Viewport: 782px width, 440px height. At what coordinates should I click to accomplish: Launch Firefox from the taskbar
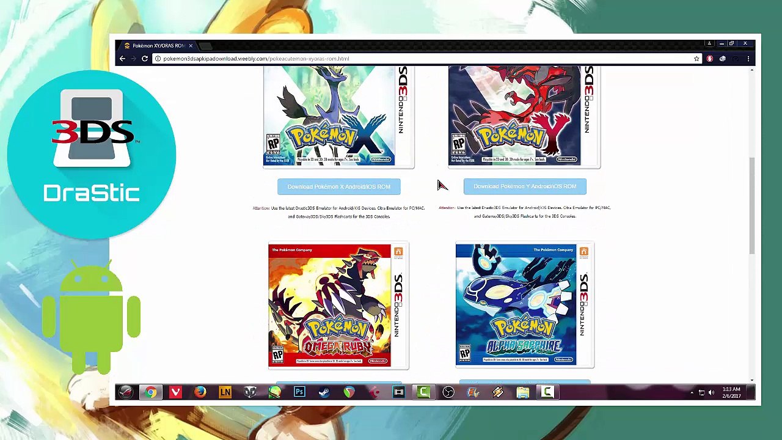click(x=200, y=392)
